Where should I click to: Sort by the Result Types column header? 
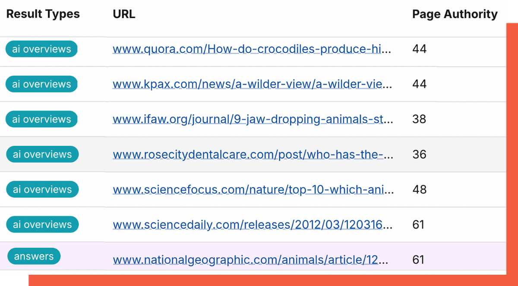point(43,14)
